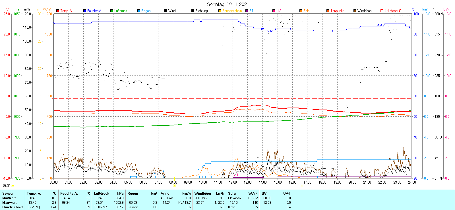Click the 180 S wind direction axis label
This screenshot has width=455, height=210.
tap(438, 96)
